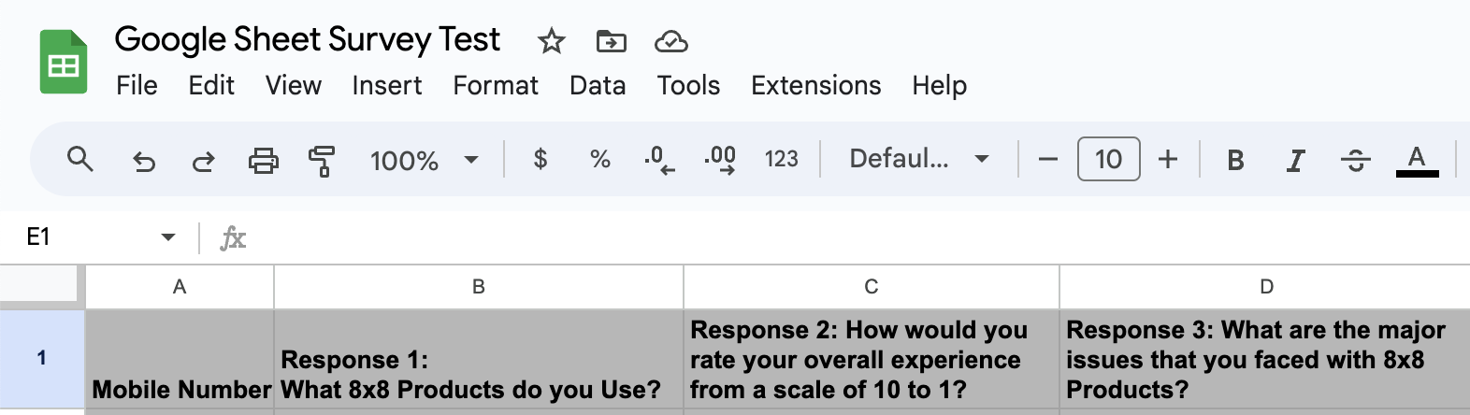
Task: Click the undo arrow icon
Action: click(143, 161)
